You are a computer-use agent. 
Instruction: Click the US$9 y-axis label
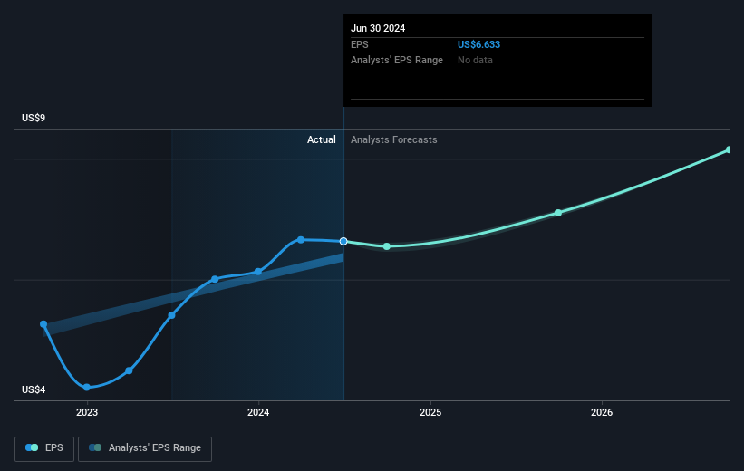34,118
